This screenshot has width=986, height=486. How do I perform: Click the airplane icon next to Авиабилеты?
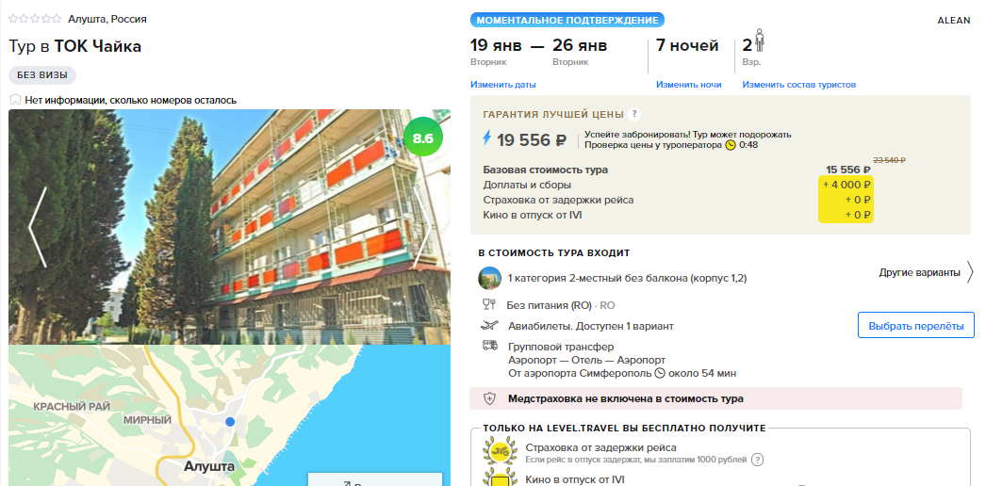pos(489,325)
